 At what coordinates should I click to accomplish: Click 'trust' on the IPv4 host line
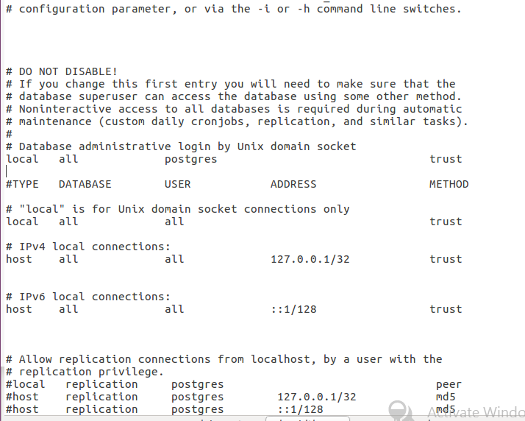[x=446, y=259]
